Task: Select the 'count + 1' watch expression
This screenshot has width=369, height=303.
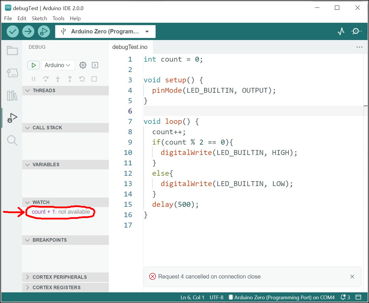Action: 61,212
